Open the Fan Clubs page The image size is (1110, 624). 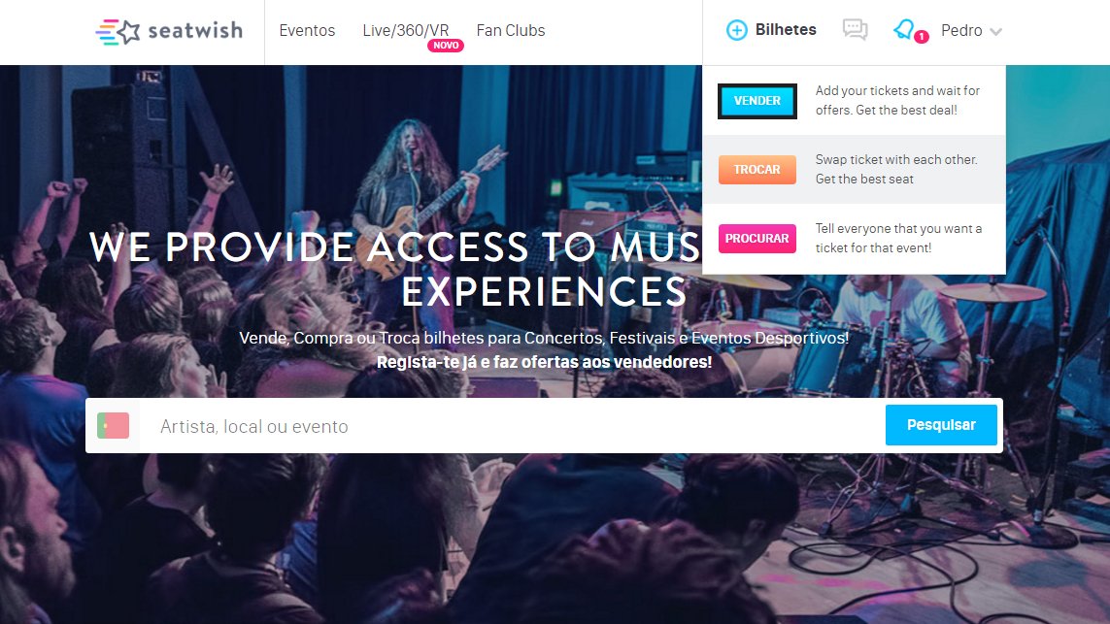point(511,30)
